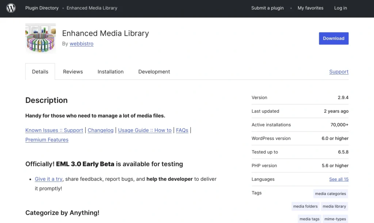Go to Plugin Directory
Viewport: 374px width, 223px height.
(42, 8)
